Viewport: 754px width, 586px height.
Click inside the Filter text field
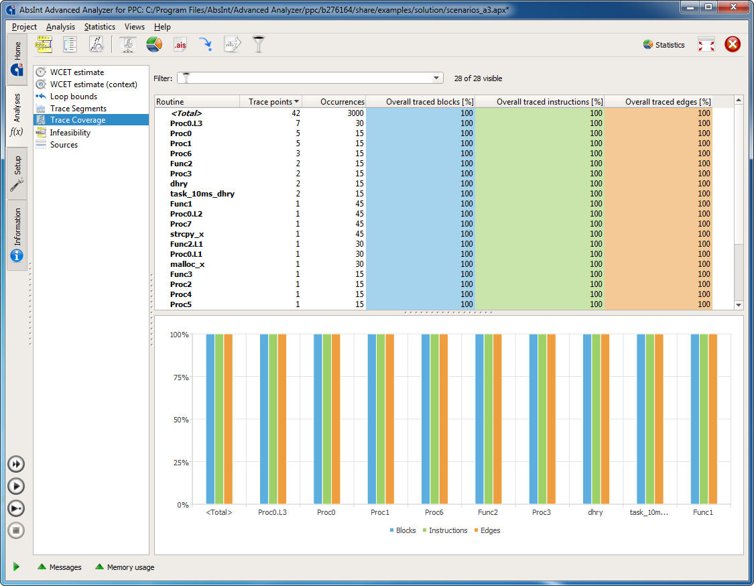point(308,78)
